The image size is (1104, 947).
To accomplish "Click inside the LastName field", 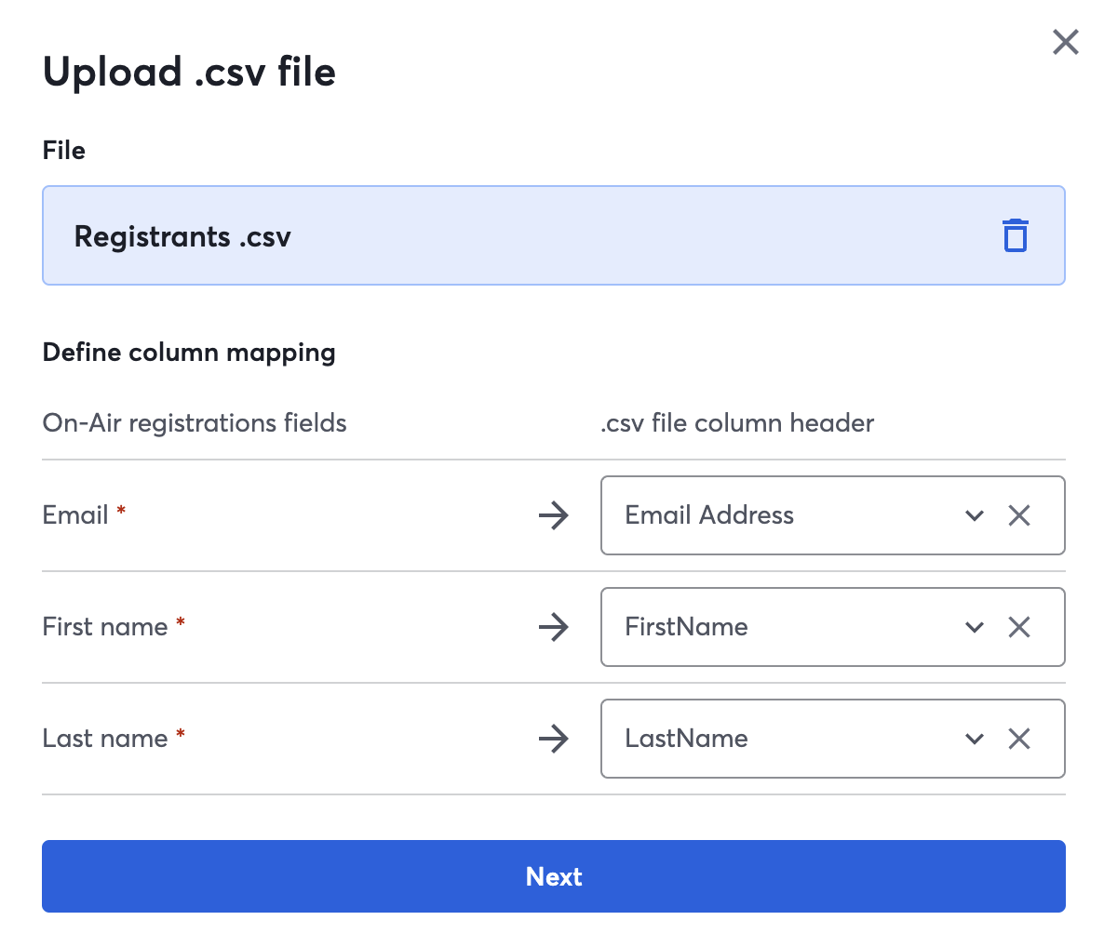I will pyautogui.click(x=832, y=739).
